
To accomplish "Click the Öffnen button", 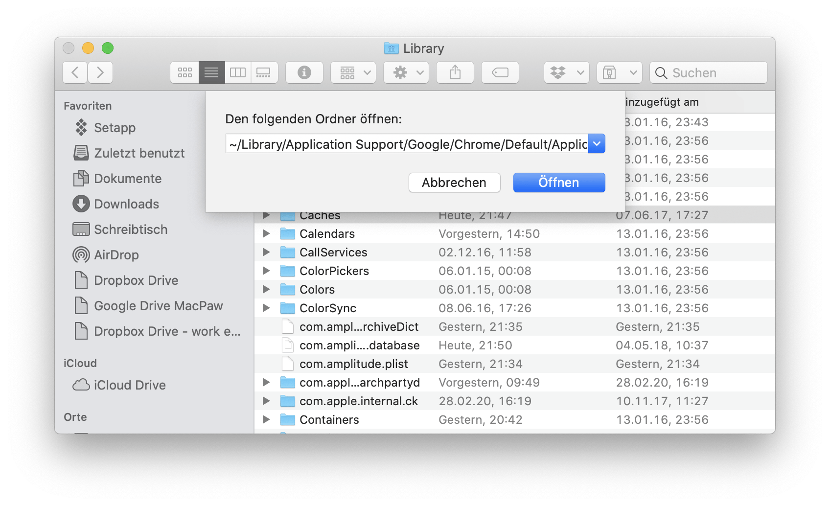I will click(559, 183).
